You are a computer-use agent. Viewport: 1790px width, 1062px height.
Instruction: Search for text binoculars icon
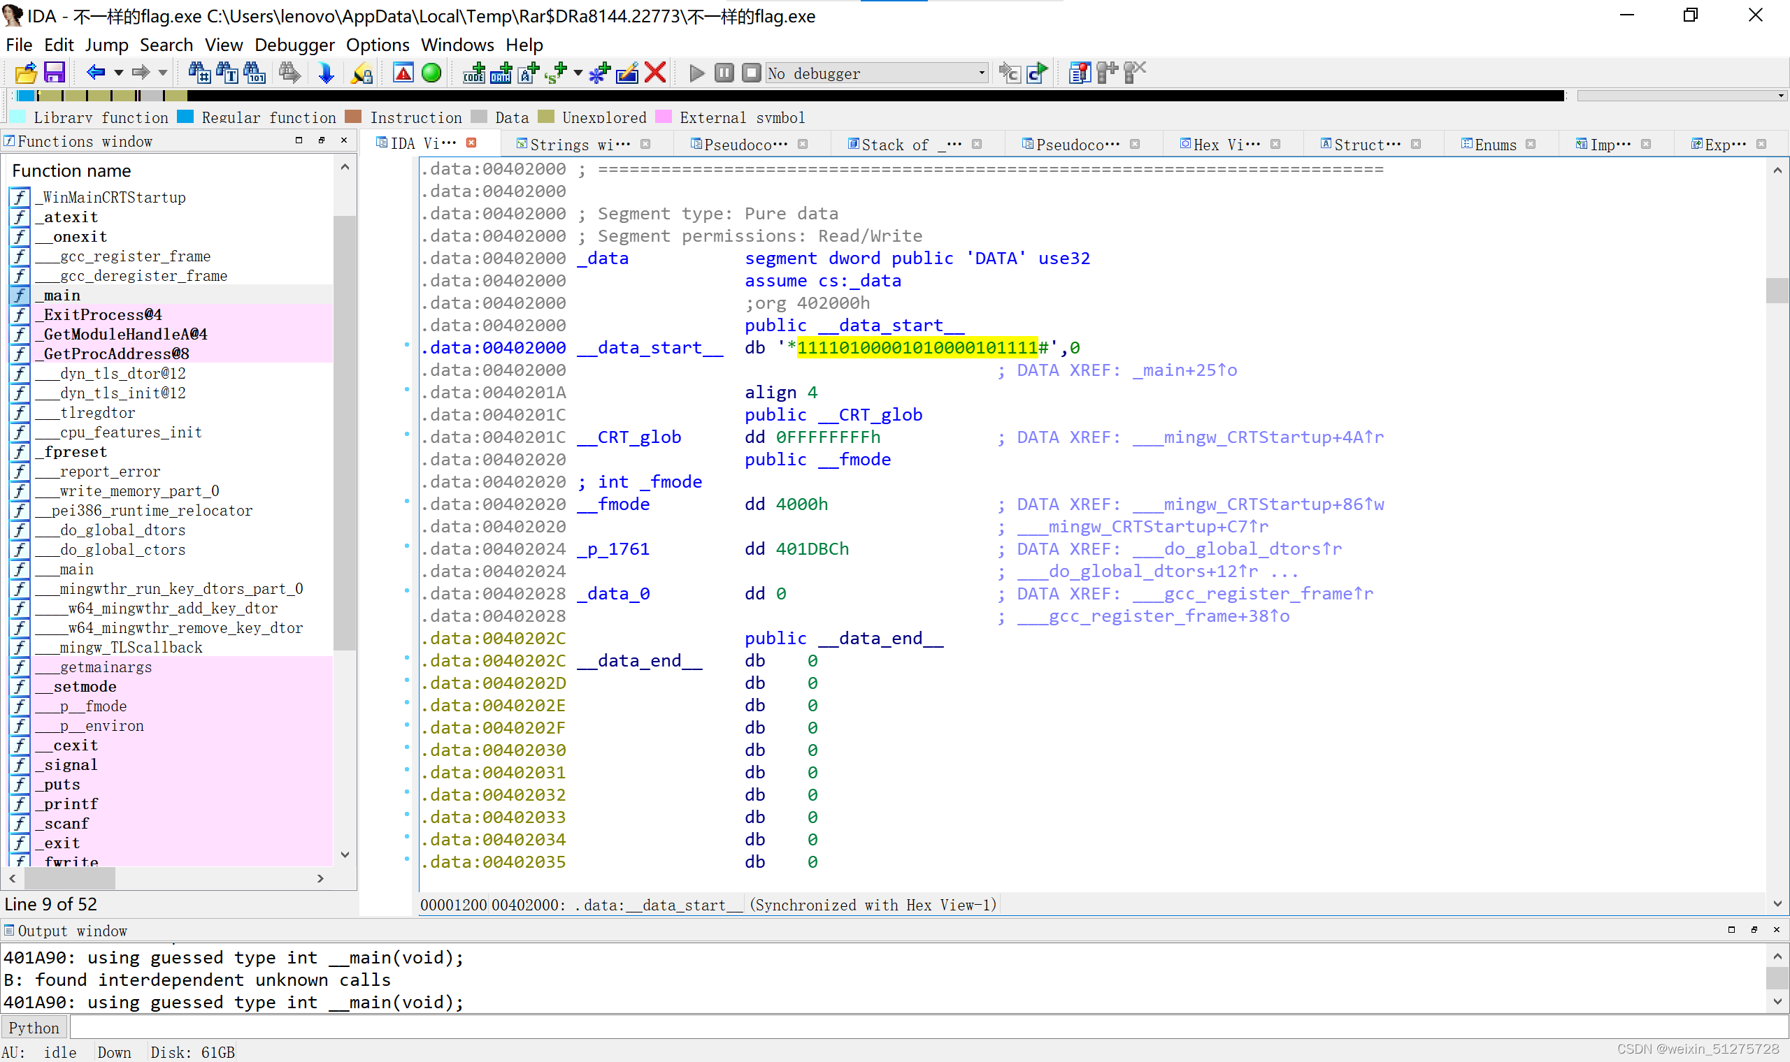click(x=227, y=72)
